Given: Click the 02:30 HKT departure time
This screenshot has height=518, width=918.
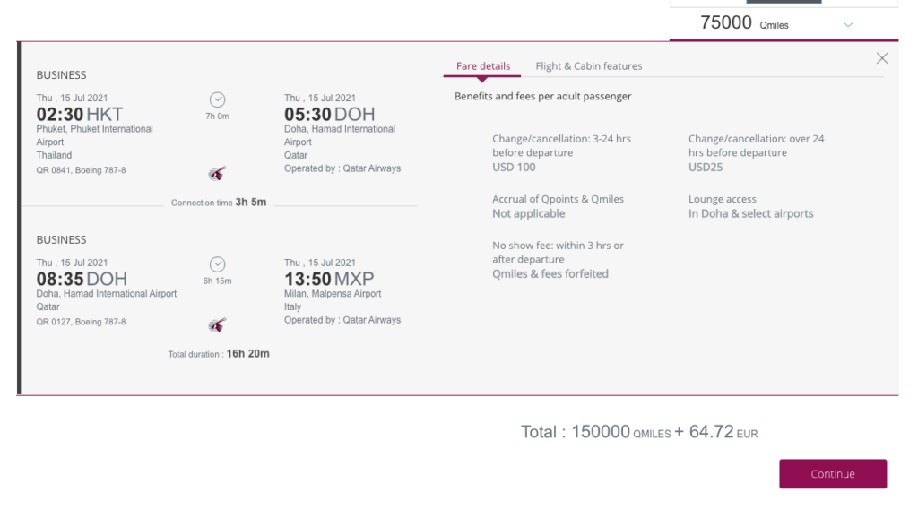Looking at the screenshot, I should [80, 114].
